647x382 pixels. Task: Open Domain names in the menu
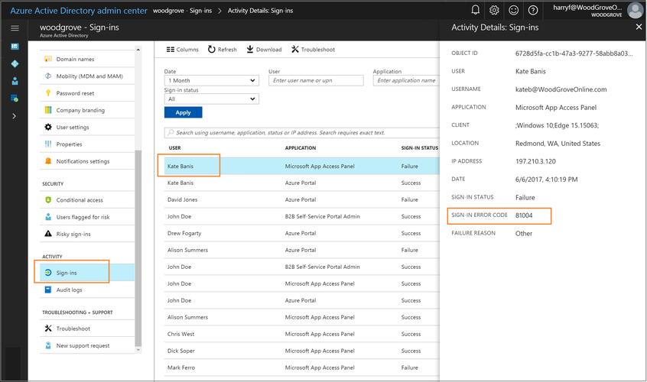pos(87,59)
